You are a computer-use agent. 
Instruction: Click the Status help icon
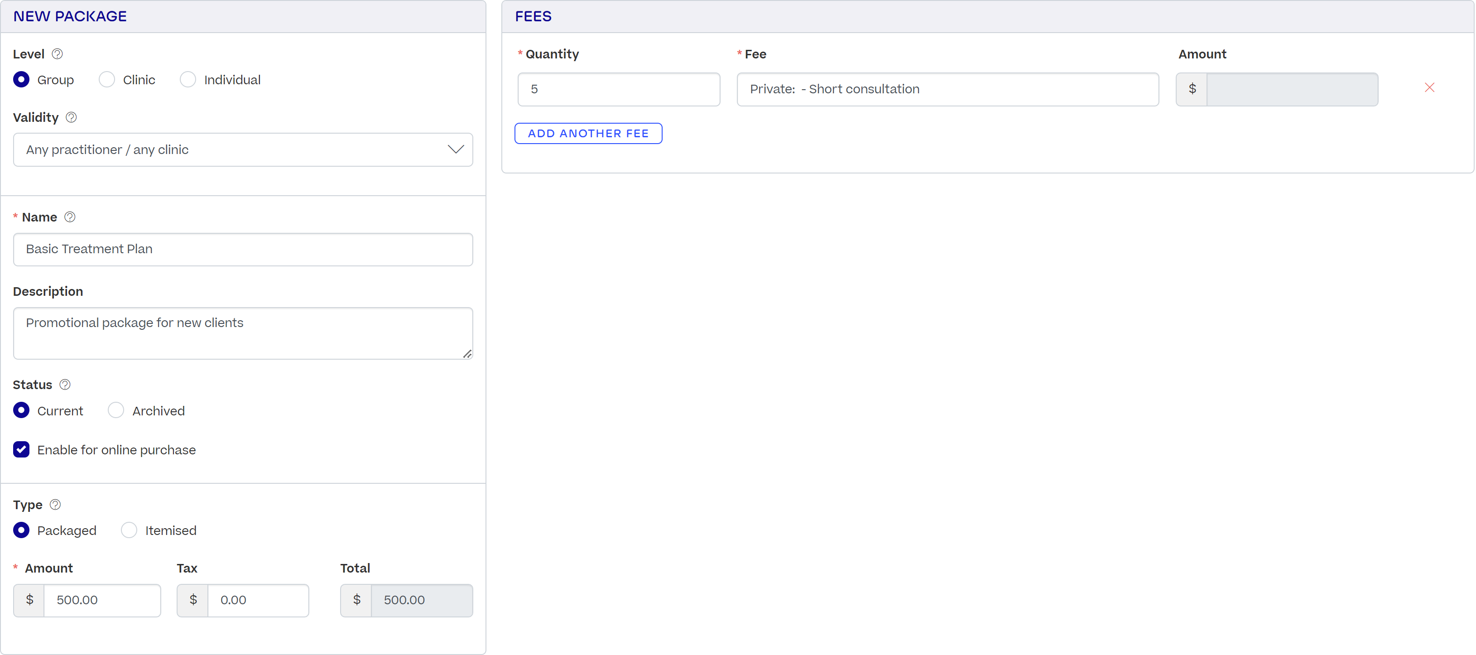click(x=65, y=385)
